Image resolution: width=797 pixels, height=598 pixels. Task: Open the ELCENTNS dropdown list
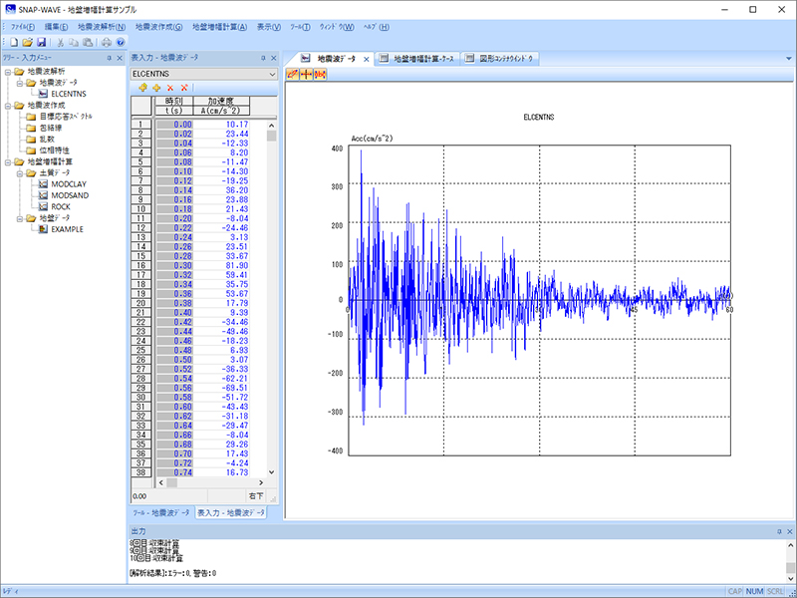click(271, 74)
